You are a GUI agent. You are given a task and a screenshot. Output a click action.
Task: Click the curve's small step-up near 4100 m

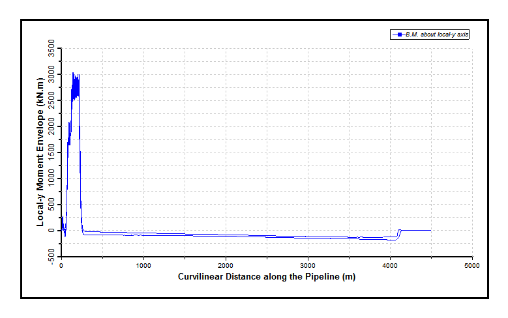[398, 232]
